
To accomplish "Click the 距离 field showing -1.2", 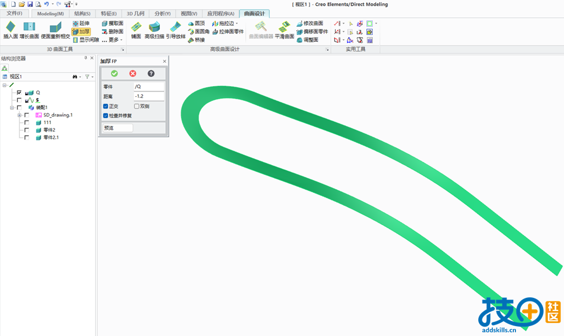I will [x=149, y=97].
